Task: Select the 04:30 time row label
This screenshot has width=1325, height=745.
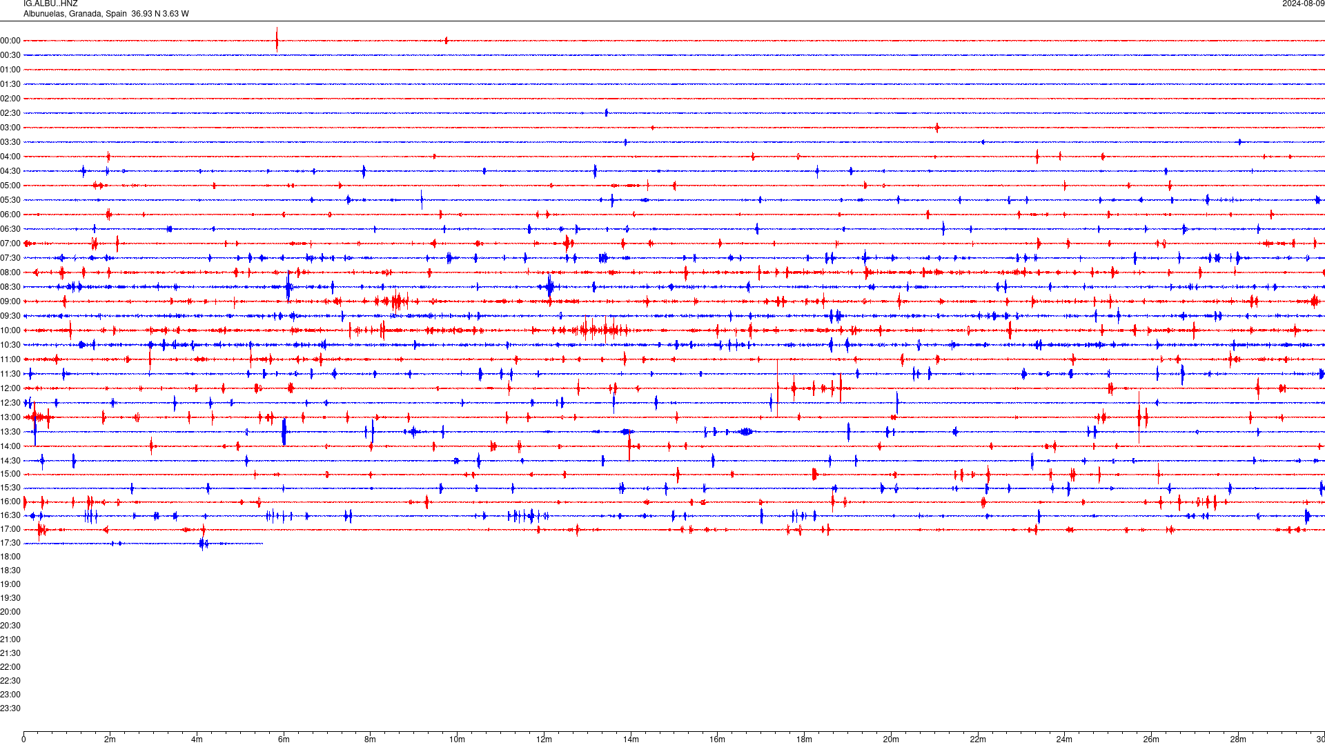Action: (x=10, y=171)
